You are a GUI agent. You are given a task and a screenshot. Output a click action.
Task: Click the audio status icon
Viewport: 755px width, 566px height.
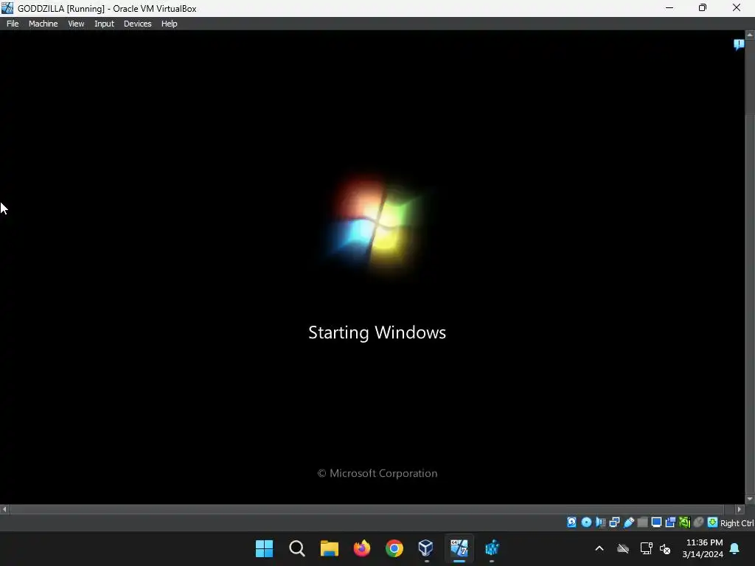click(600, 523)
